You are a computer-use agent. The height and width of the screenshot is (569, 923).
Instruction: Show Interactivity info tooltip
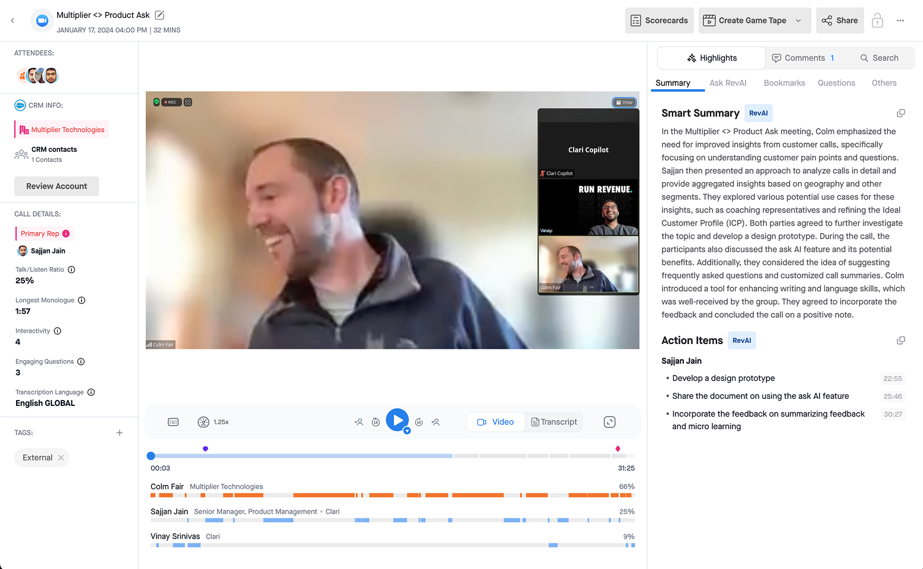point(58,331)
